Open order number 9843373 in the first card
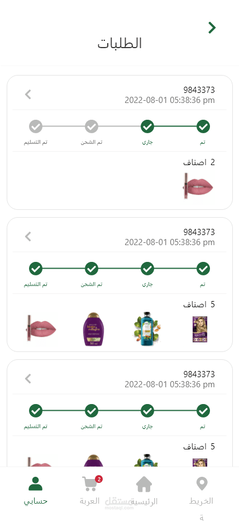 (199, 90)
